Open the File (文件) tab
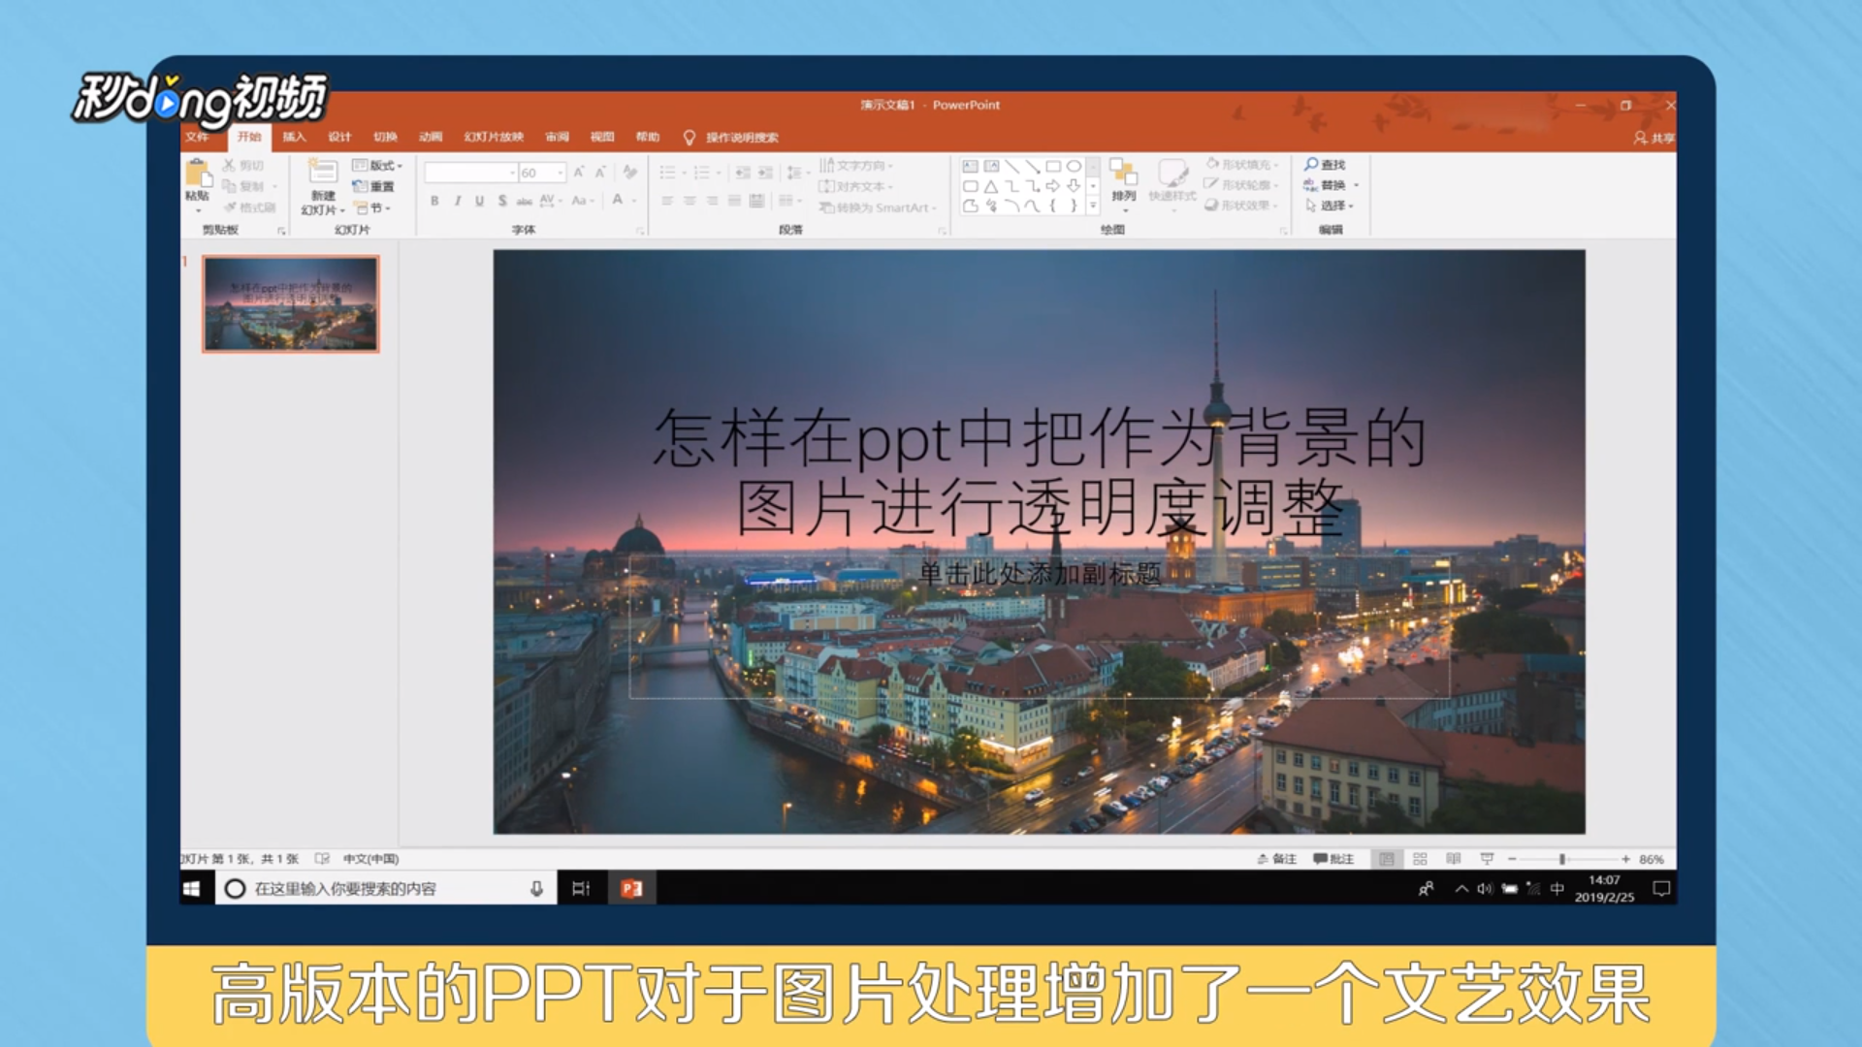Image resolution: width=1862 pixels, height=1047 pixels. pos(197,137)
